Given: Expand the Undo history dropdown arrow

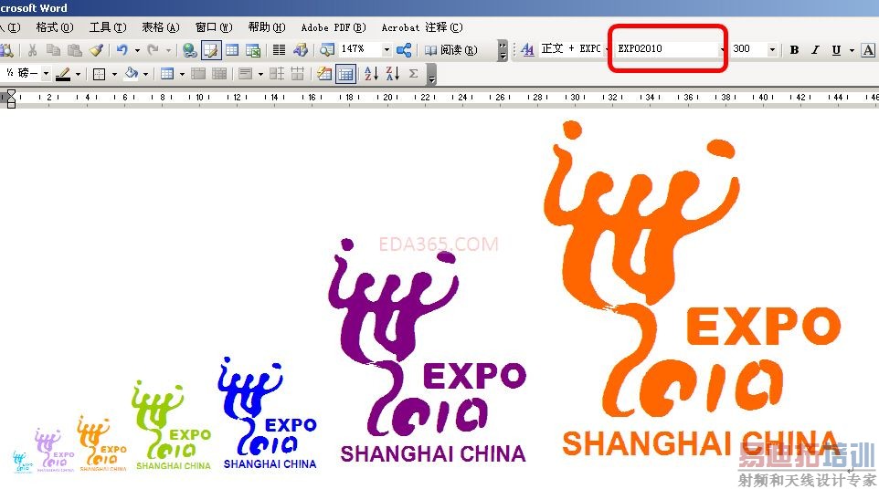Looking at the screenshot, I should click(x=137, y=50).
